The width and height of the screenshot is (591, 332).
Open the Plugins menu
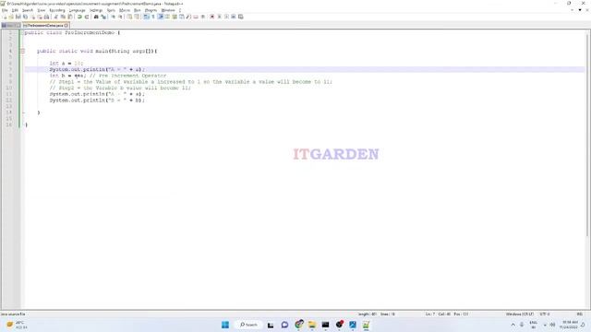pos(151,10)
